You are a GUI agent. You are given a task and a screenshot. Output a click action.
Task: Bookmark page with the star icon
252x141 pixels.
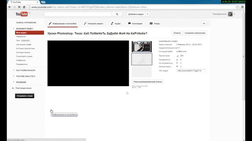tap(237, 7)
